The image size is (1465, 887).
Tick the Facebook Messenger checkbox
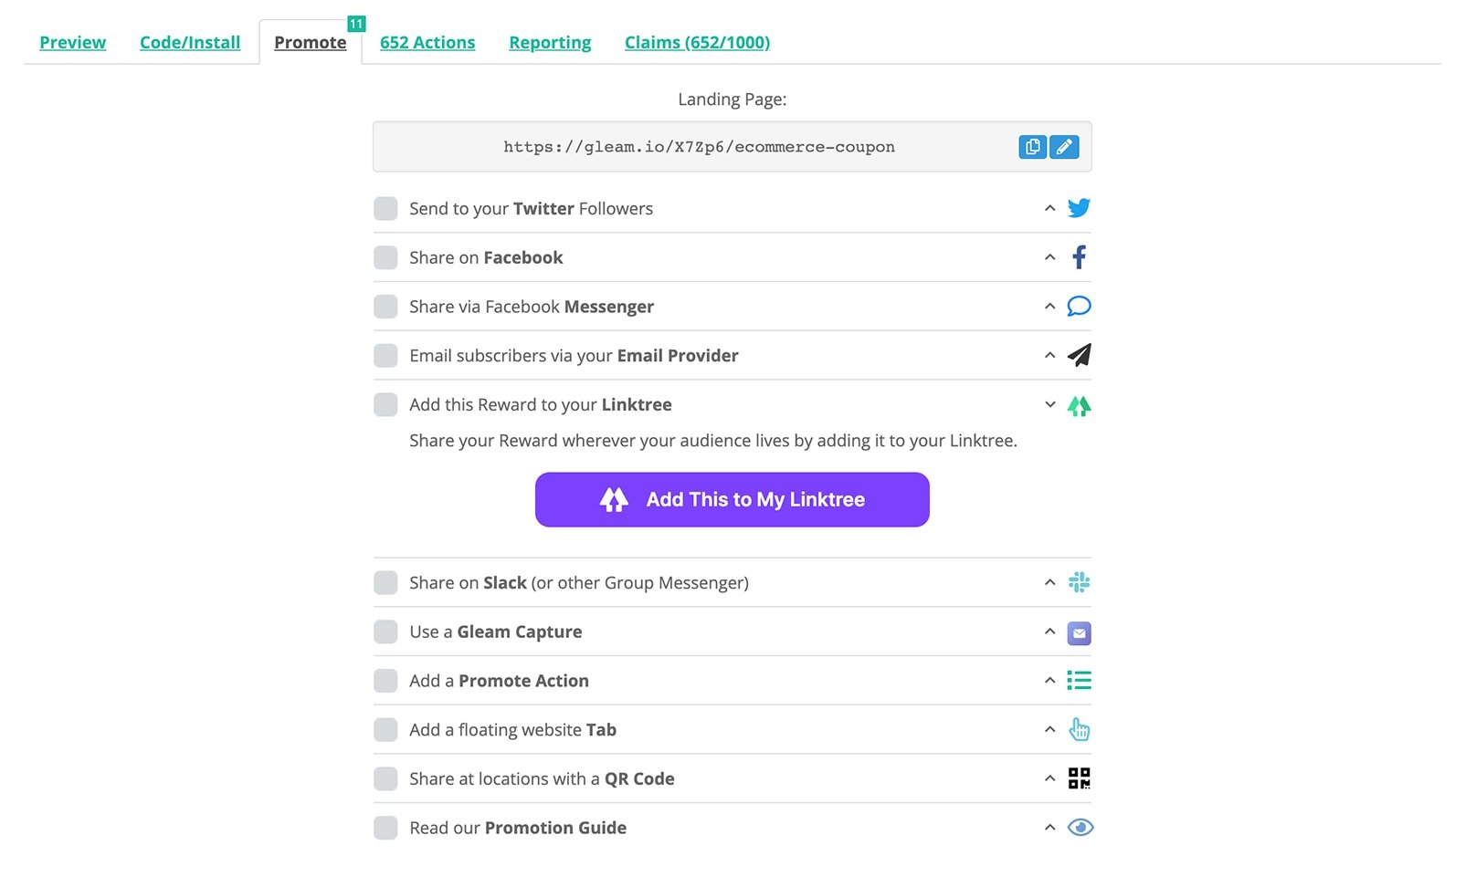385,307
